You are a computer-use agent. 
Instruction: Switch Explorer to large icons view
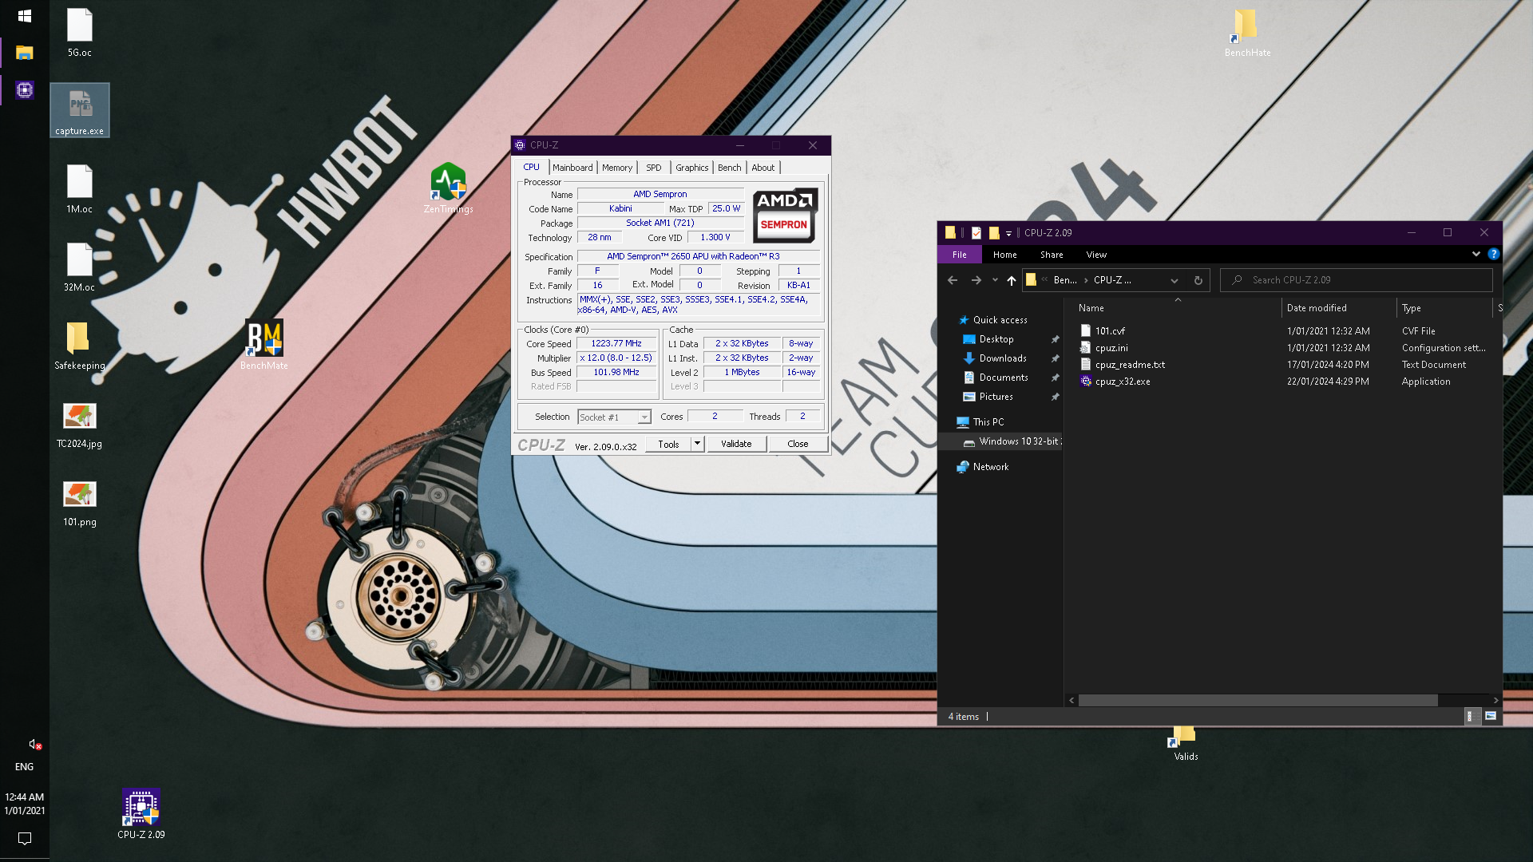(1490, 716)
